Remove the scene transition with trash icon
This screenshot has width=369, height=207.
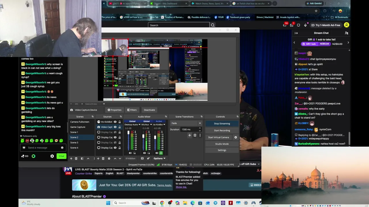tap(195, 135)
